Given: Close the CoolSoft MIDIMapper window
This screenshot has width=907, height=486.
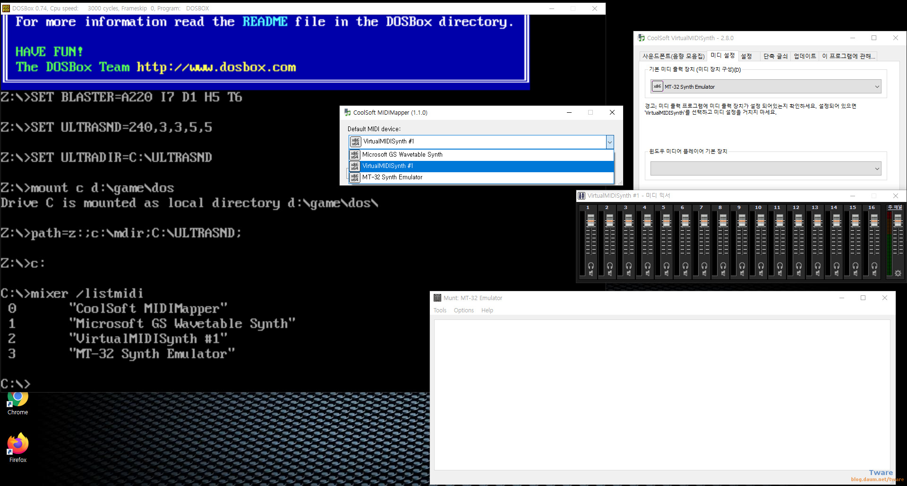Looking at the screenshot, I should tap(612, 112).
